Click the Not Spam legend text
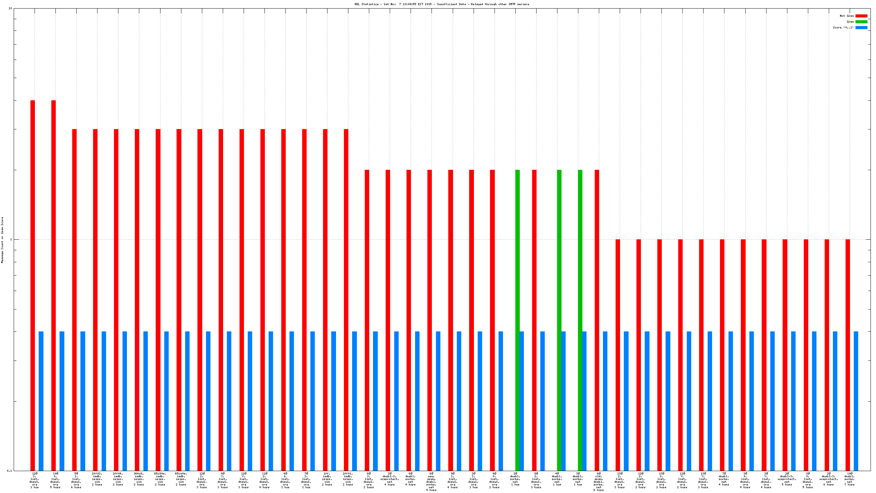The height and width of the screenshot is (493, 876). (847, 16)
